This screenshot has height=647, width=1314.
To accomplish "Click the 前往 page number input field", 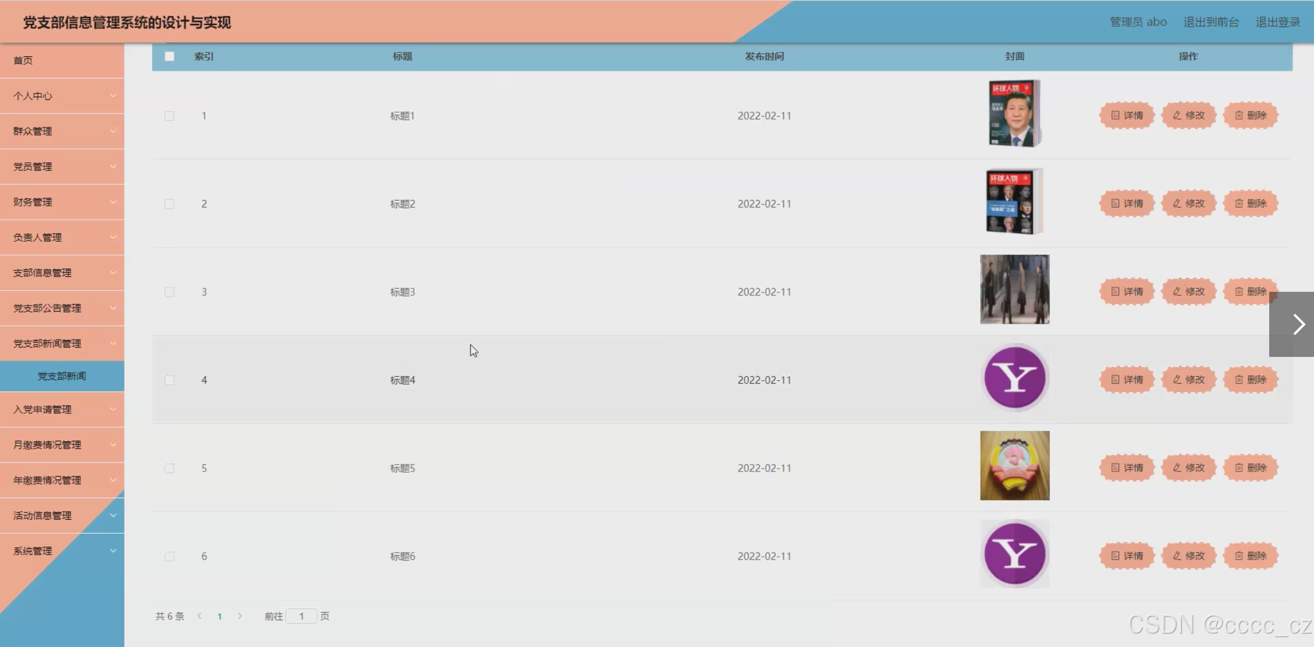I will click(301, 616).
